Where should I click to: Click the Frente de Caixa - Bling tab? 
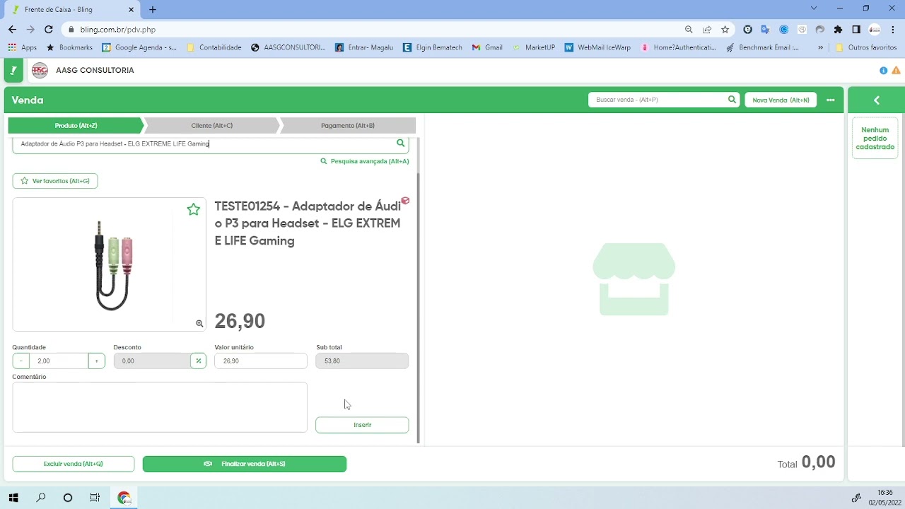71,10
